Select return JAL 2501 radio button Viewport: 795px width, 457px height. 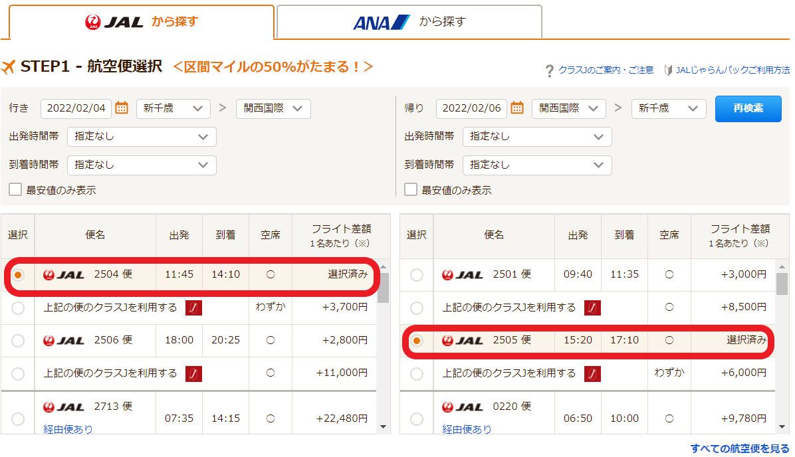(x=417, y=274)
